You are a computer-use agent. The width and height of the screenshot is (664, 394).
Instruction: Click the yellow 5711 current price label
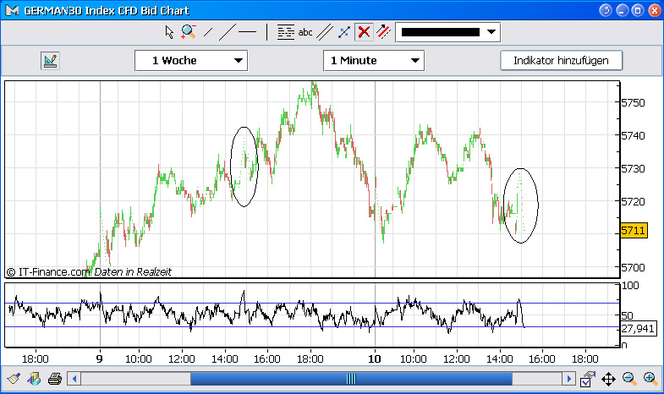pyautogui.click(x=634, y=230)
